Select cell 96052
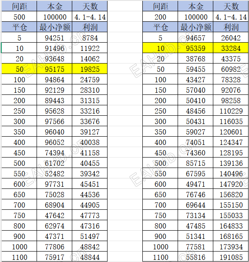This screenshot has height=262, width=249. (x=54, y=142)
